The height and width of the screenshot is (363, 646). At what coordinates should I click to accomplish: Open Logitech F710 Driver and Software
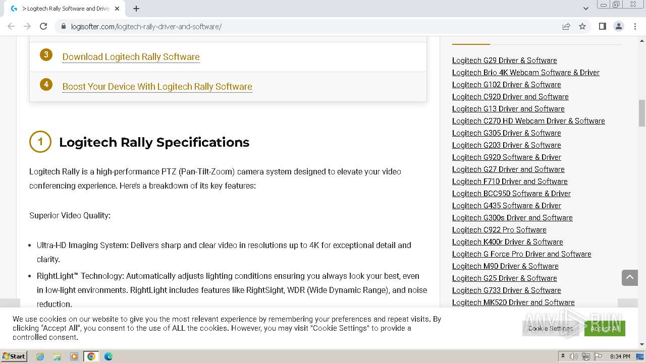[510, 181]
